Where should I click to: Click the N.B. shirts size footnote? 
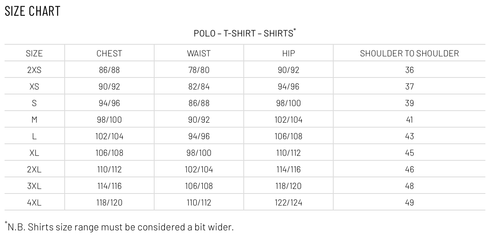point(119,226)
